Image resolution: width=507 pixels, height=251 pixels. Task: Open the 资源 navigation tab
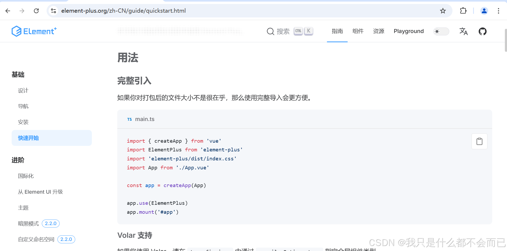[379, 31]
